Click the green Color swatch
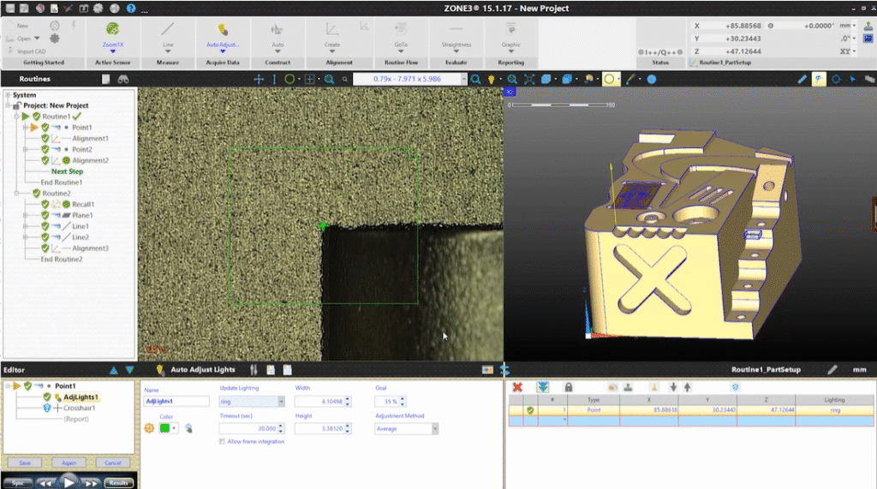Viewport: 877px width, 489px height. point(164,427)
